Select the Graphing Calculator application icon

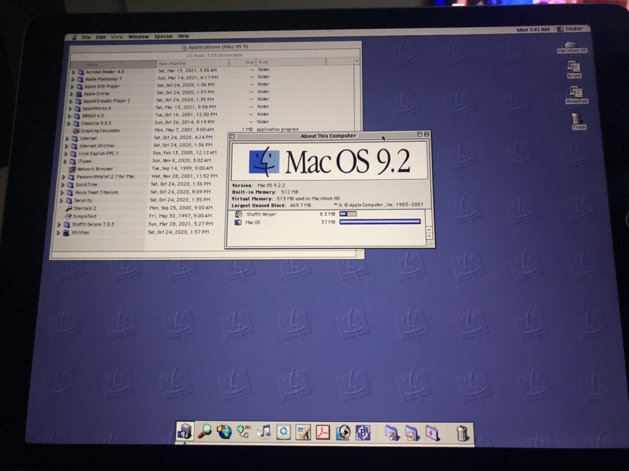click(x=76, y=131)
